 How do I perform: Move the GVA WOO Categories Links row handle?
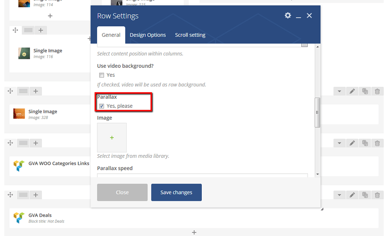[10, 143]
